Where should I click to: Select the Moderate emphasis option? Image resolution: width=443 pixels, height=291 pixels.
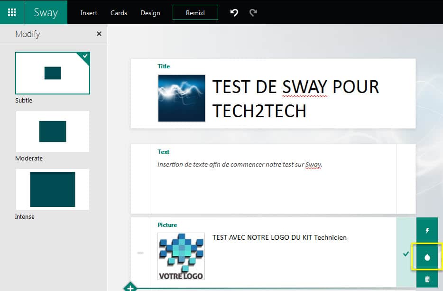click(53, 131)
